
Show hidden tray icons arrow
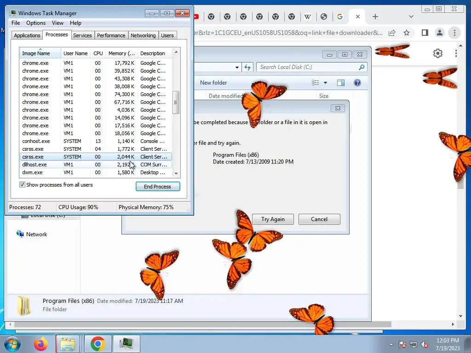pos(391,344)
